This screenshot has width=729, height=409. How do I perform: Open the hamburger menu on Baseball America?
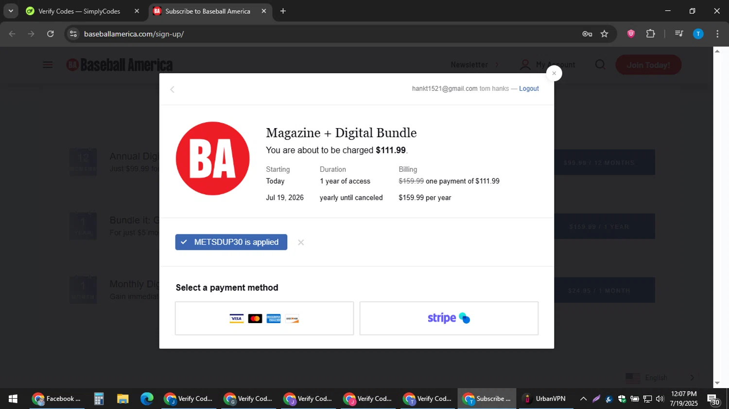pyautogui.click(x=48, y=65)
